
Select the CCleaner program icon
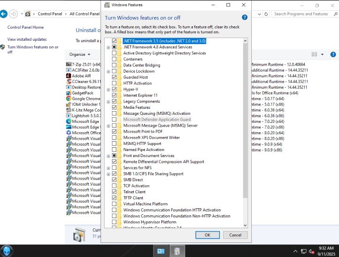pos(68,81)
